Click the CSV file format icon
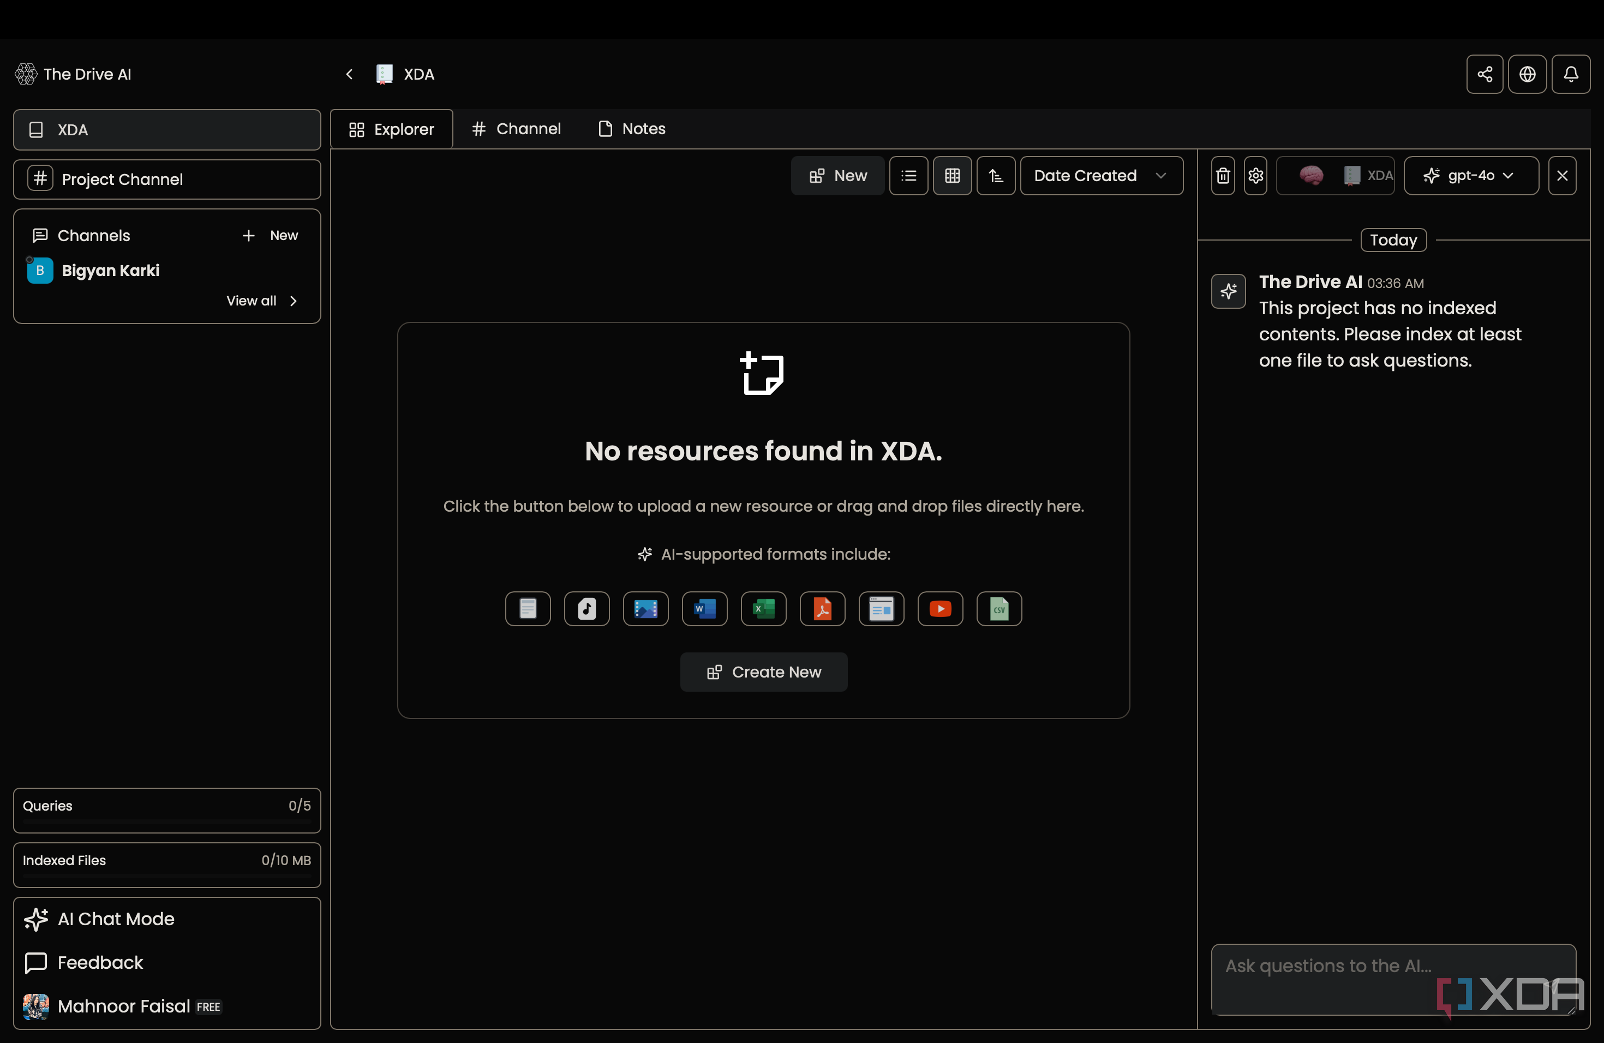The width and height of the screenshot is (1604, 1043). [x=999, y=609]
